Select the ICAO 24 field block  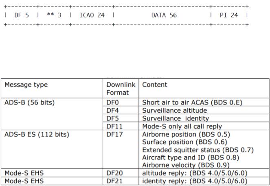pos(92,15)
